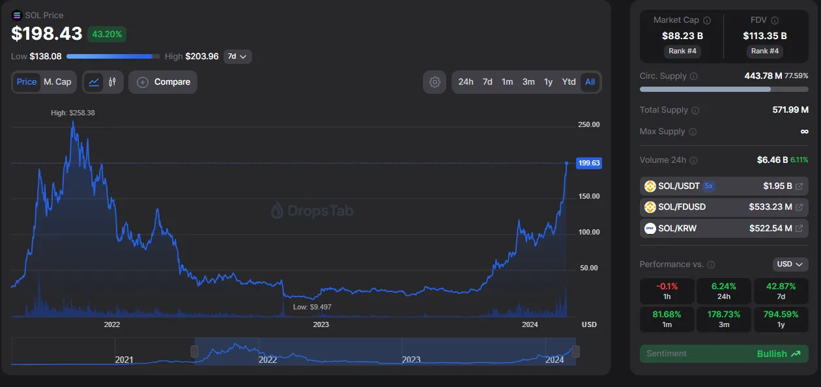The image size is (821, 387).
Task: Click Upbit icon next to SOL/KRW
Action: coord(650,228)
